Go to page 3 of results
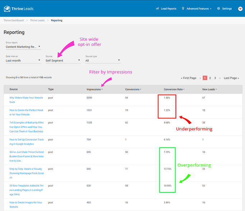This screenshot has height=211, width=245. click(x=215, y=78)
